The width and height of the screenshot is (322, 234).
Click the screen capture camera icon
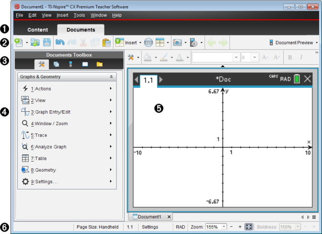pyautogui.click(x=177, y=43)
